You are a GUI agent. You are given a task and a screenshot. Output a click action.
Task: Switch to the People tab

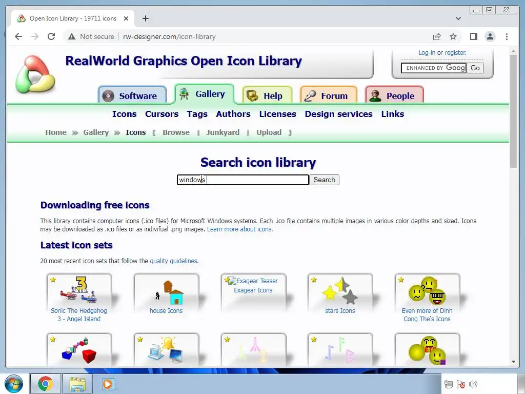[x=394, y=95]
